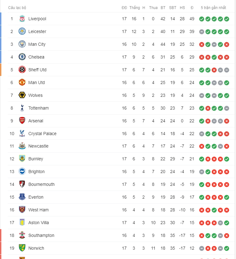Click the West Ham crest icon

(22, 210)
